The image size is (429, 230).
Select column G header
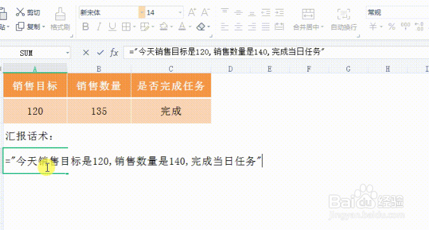pos(348,69)
